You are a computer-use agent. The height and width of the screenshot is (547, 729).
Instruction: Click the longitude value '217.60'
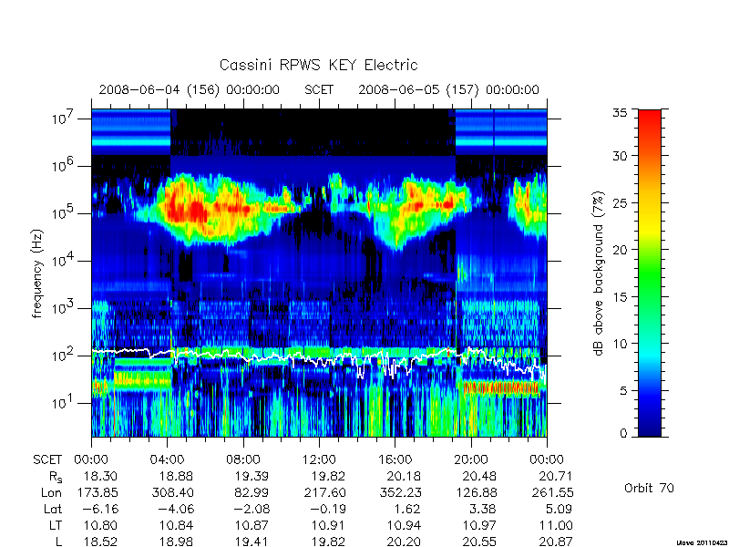pos(325,492)
